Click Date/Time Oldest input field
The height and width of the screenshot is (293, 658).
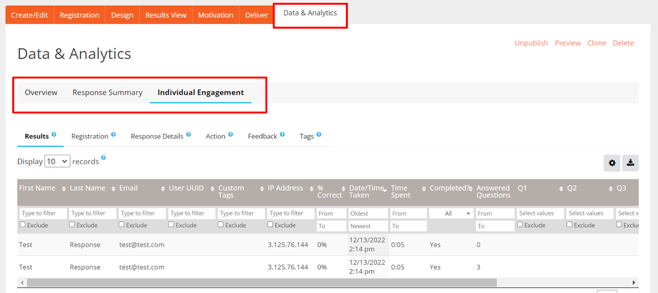(368, 213)
